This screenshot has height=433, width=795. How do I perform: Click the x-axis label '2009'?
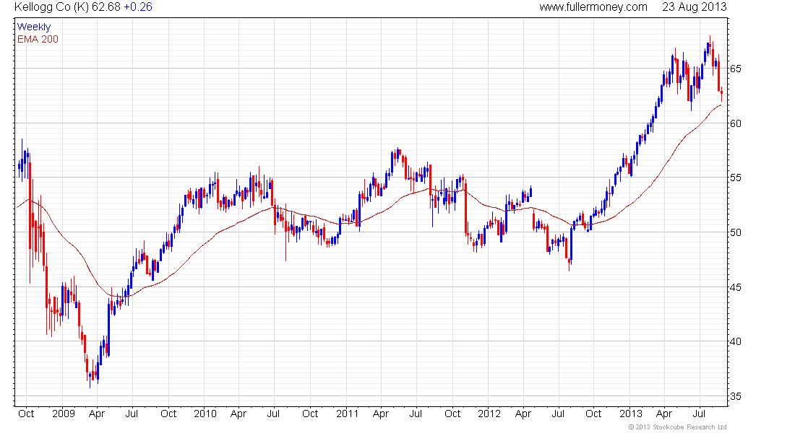tap(64, 414)
